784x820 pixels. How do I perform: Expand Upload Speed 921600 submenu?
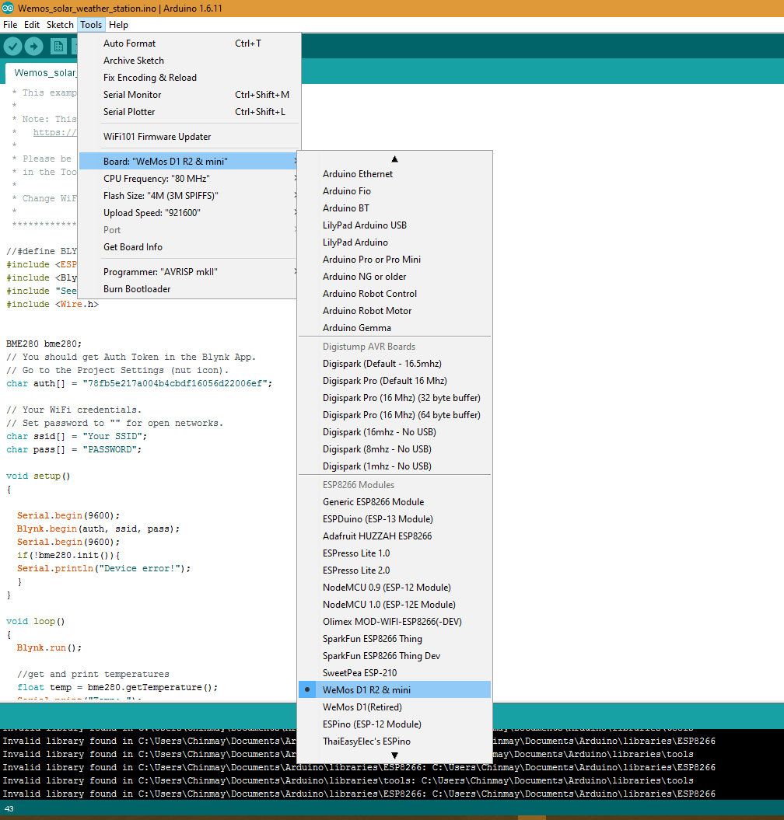(189, 213)
